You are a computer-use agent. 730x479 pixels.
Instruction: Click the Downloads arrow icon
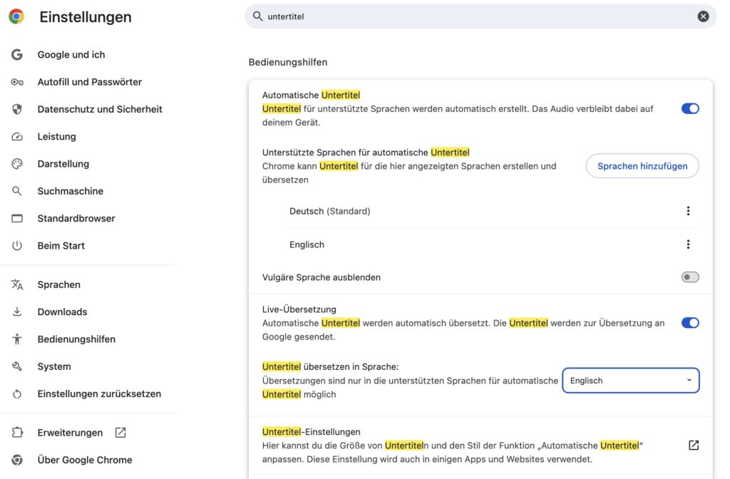point(17,312)
